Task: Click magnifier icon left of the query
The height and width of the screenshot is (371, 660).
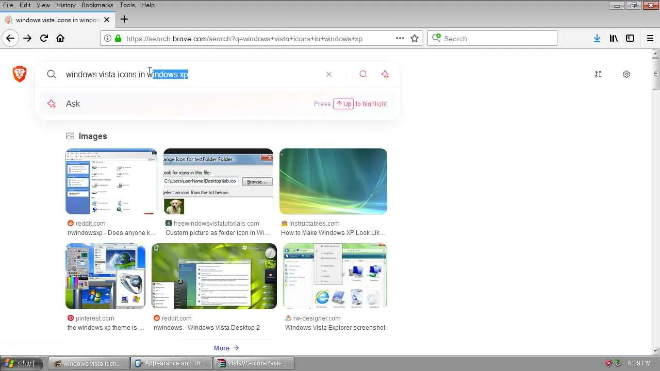Action: point(52,74)
